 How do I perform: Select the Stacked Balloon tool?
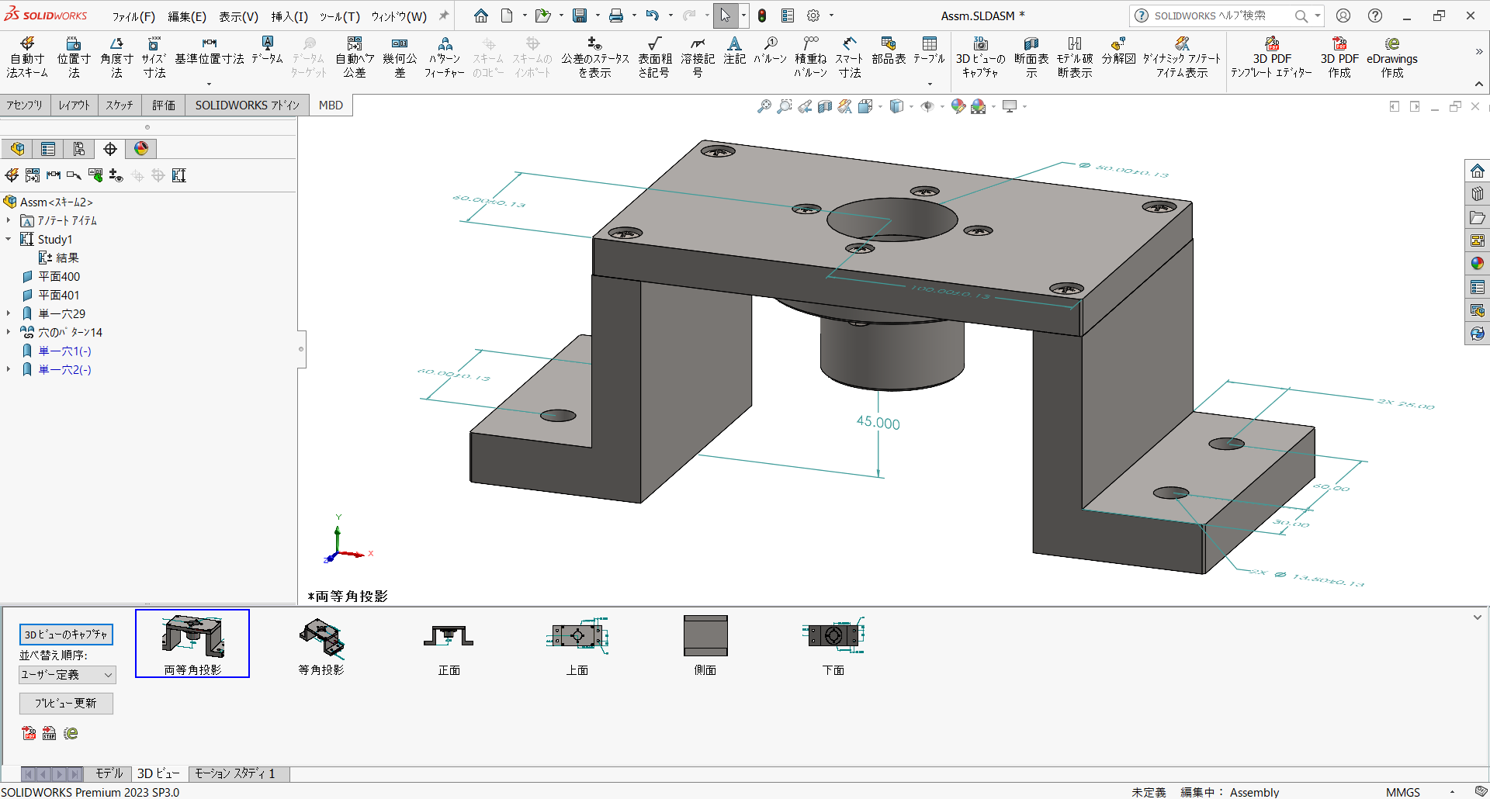point(810,57)
